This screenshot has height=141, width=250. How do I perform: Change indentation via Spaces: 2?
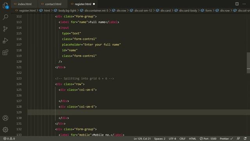(160, 139)
